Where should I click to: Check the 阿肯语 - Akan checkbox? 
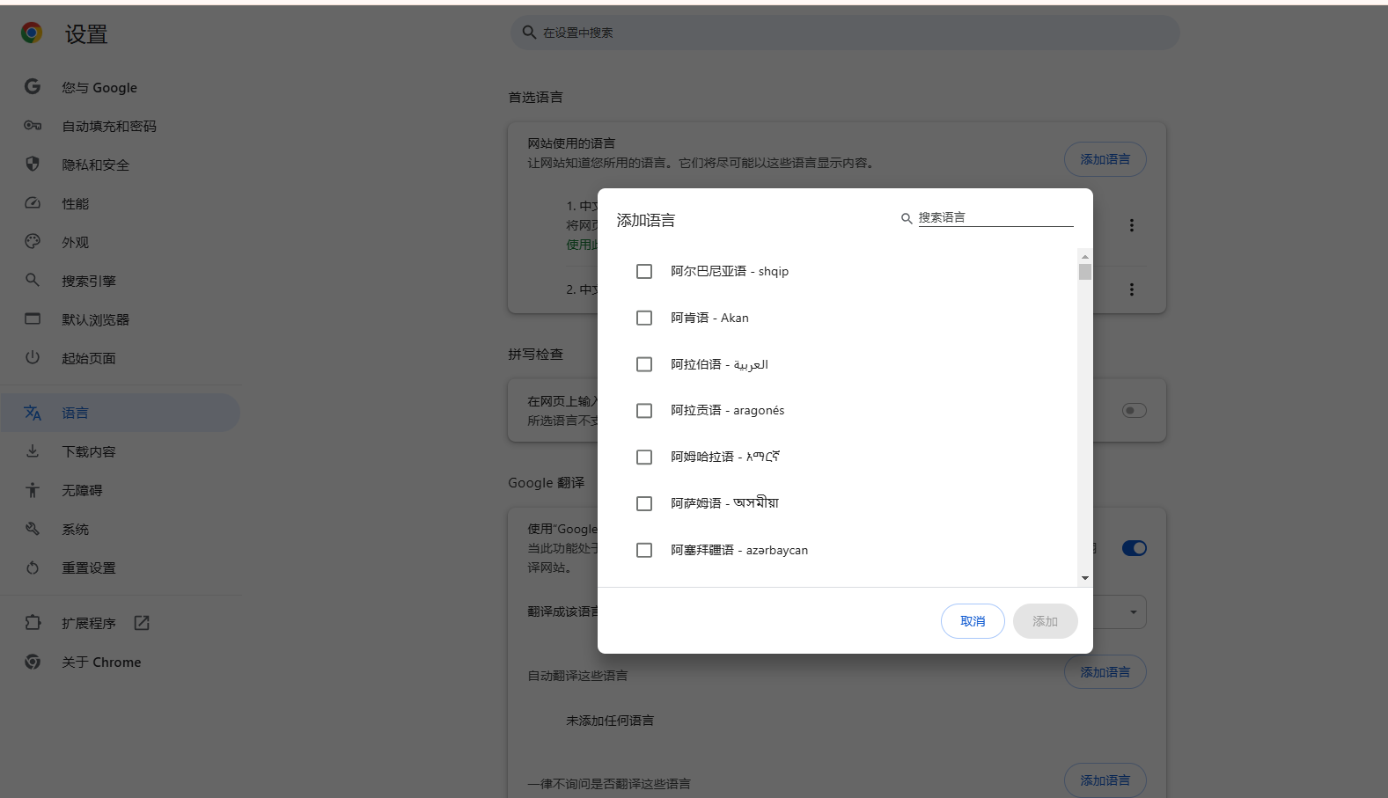click(644, 318)
